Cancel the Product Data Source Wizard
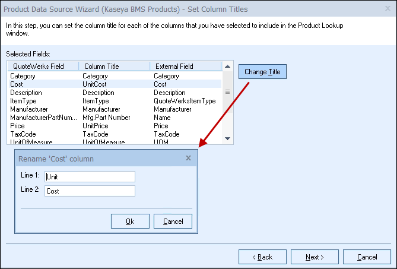 tap(366, 257)
